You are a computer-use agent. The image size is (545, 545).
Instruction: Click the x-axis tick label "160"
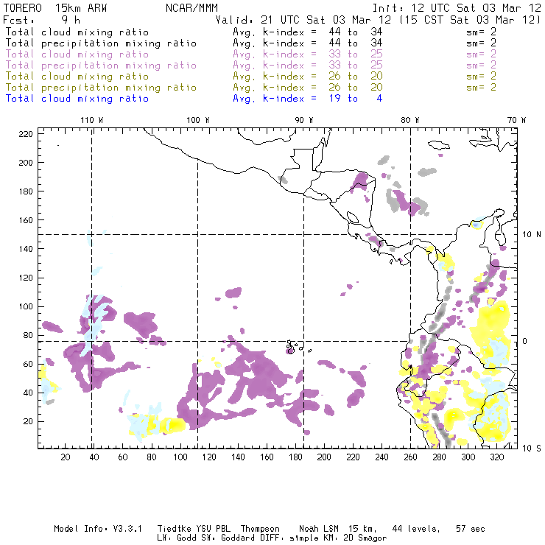pyautogui.click(x=267, y=457)
